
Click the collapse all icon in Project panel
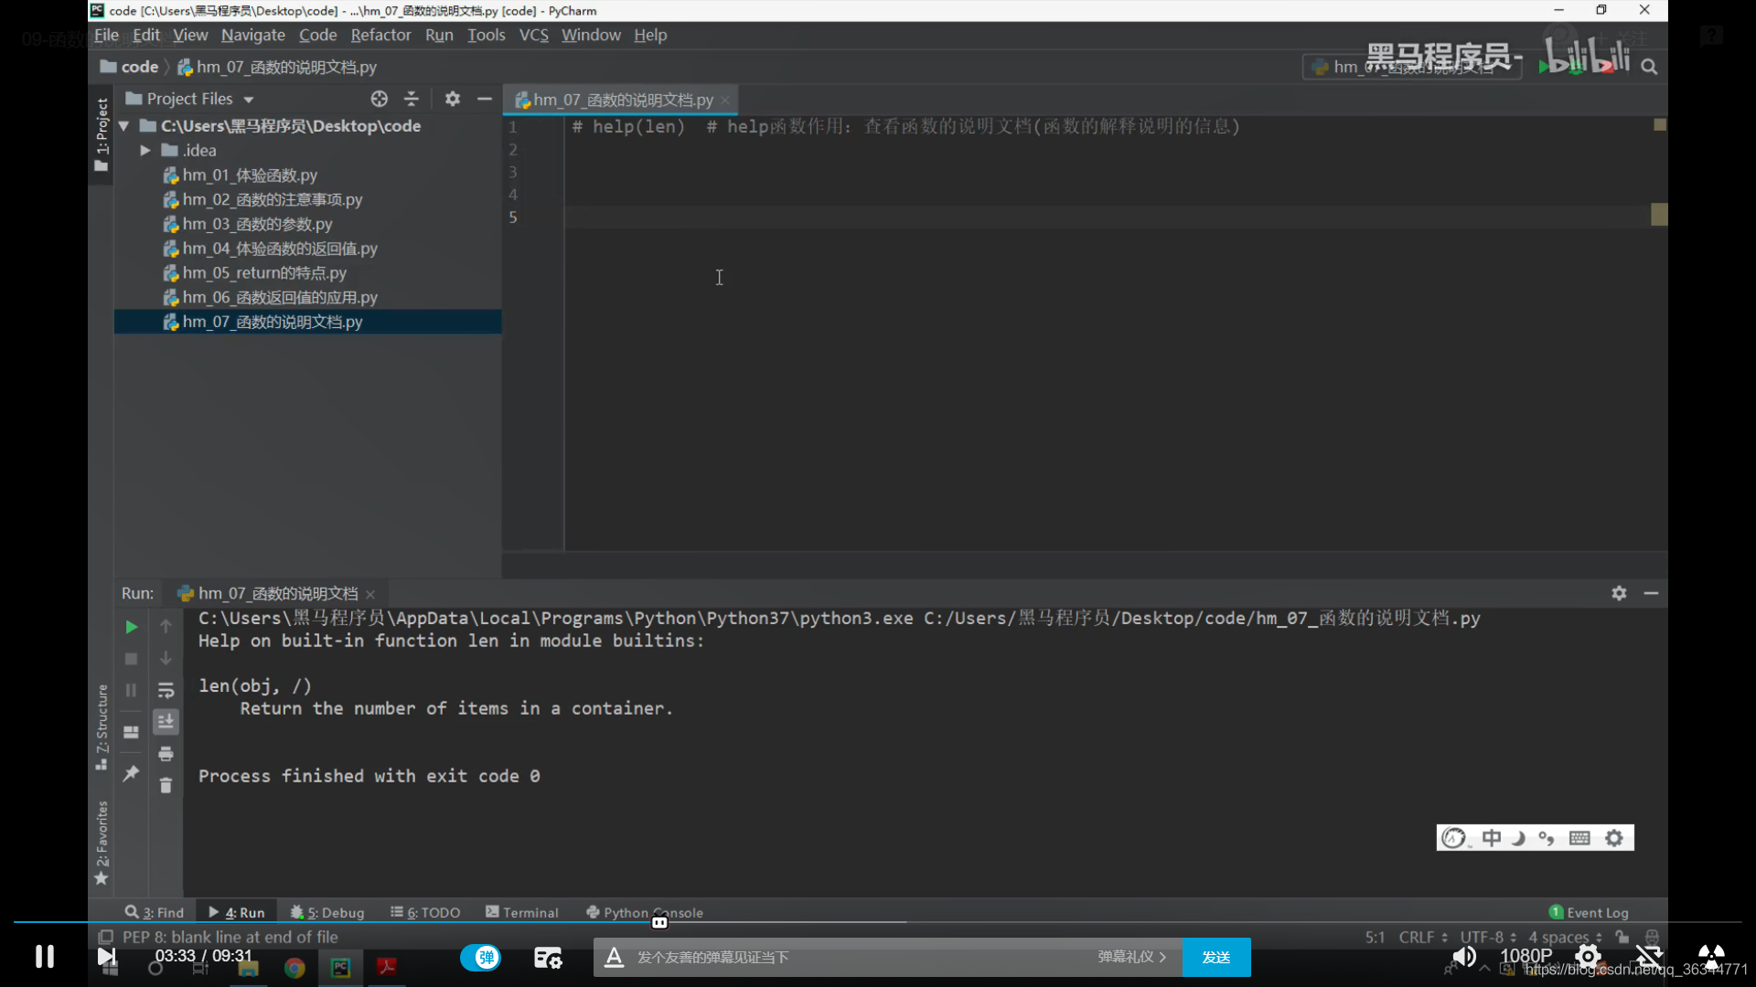[412, 99]
